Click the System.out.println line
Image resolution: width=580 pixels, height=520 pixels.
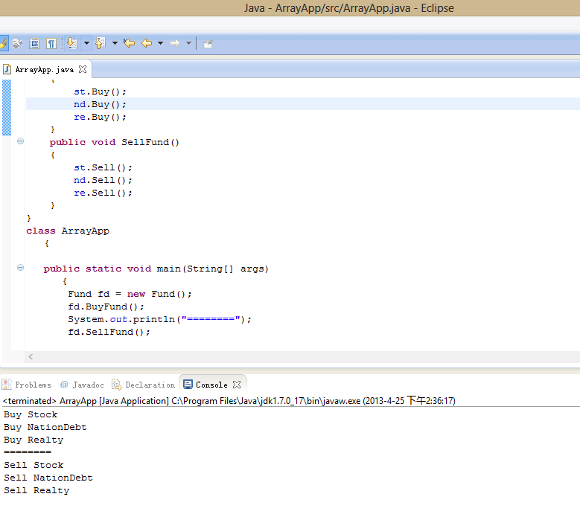tap(159, 319)
